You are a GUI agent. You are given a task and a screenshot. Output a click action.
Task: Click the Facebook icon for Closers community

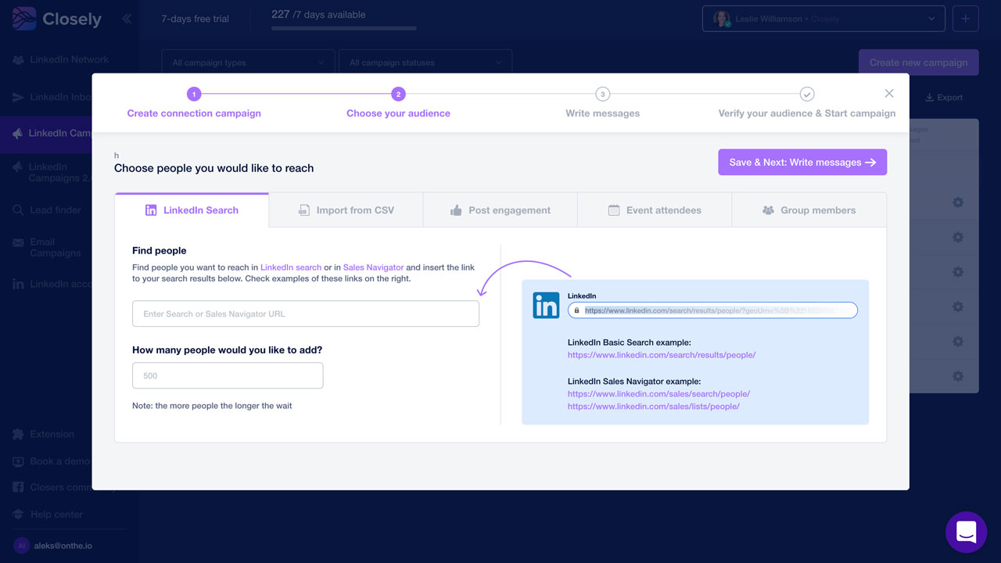(x=18, y=487)
